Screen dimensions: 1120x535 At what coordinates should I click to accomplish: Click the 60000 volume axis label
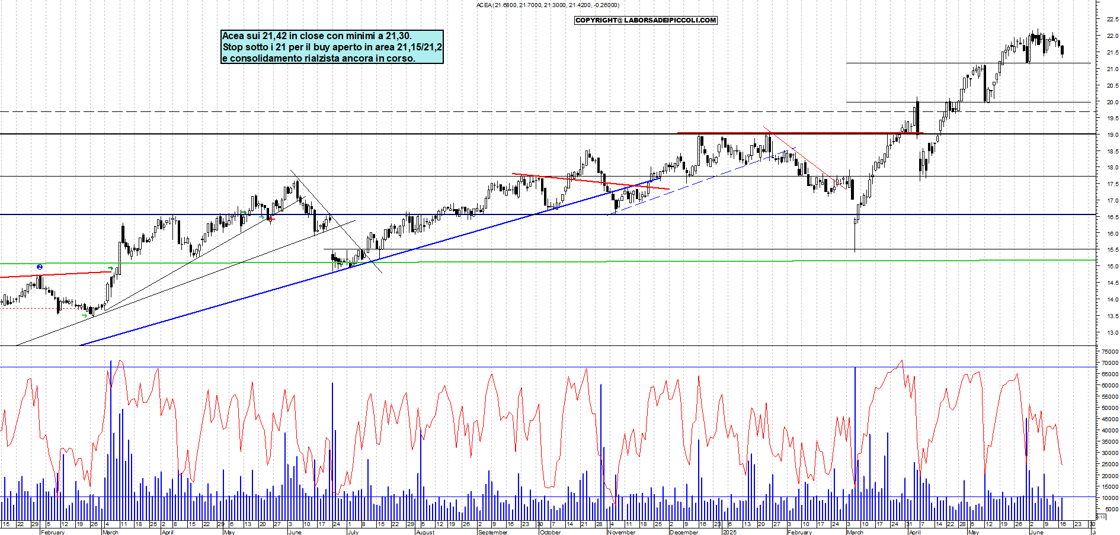pyautogui.click(x=1110, y=386)
